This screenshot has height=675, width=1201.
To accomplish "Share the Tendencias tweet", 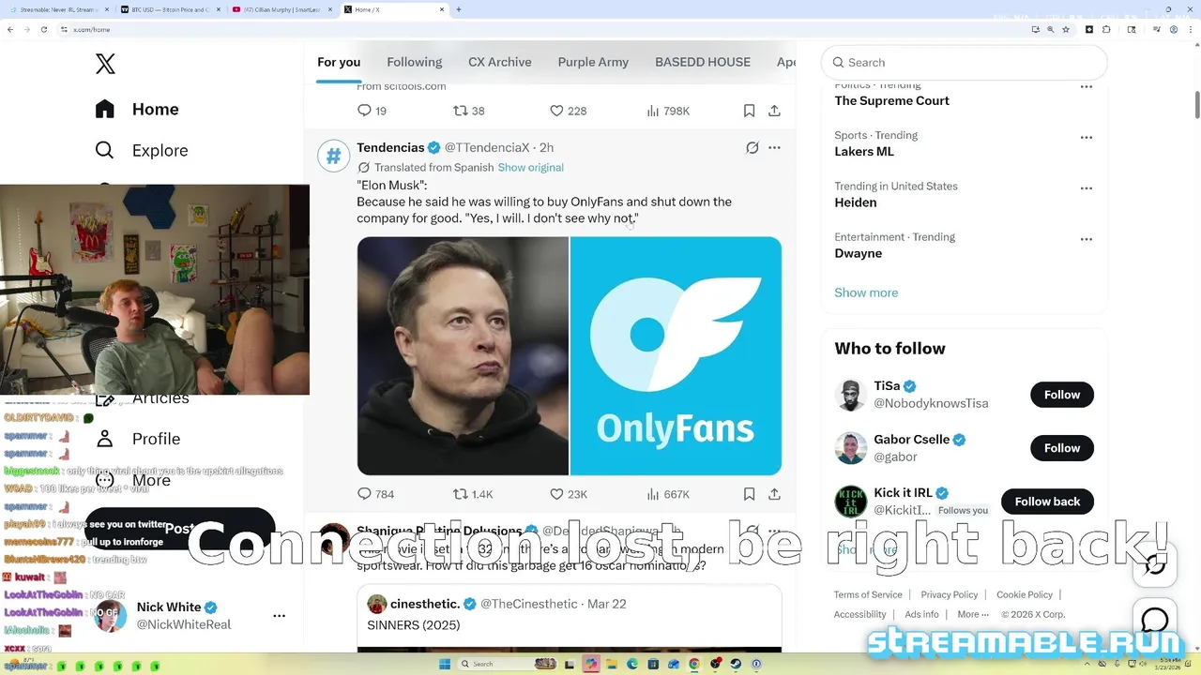I will [x=774, y=494].
